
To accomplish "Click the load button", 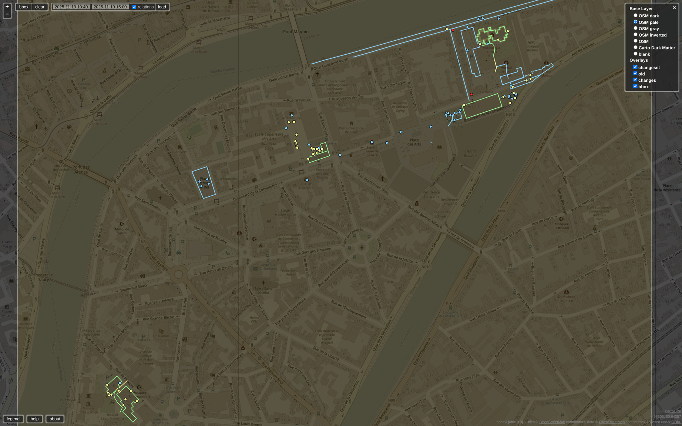I will point(162,7).
